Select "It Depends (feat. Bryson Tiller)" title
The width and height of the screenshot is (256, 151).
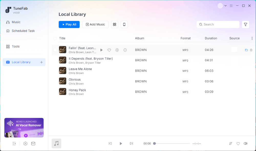click(x=91, y=58)
